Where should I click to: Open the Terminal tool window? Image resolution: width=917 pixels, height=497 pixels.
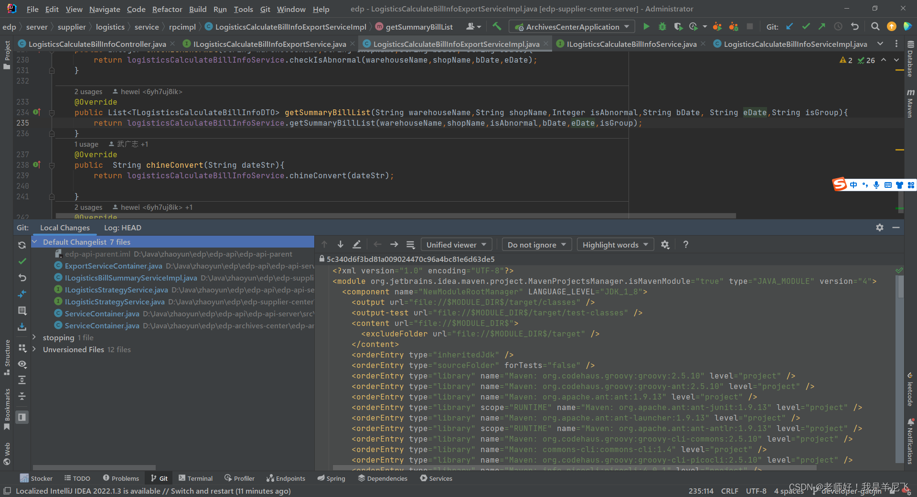point(195,478)
